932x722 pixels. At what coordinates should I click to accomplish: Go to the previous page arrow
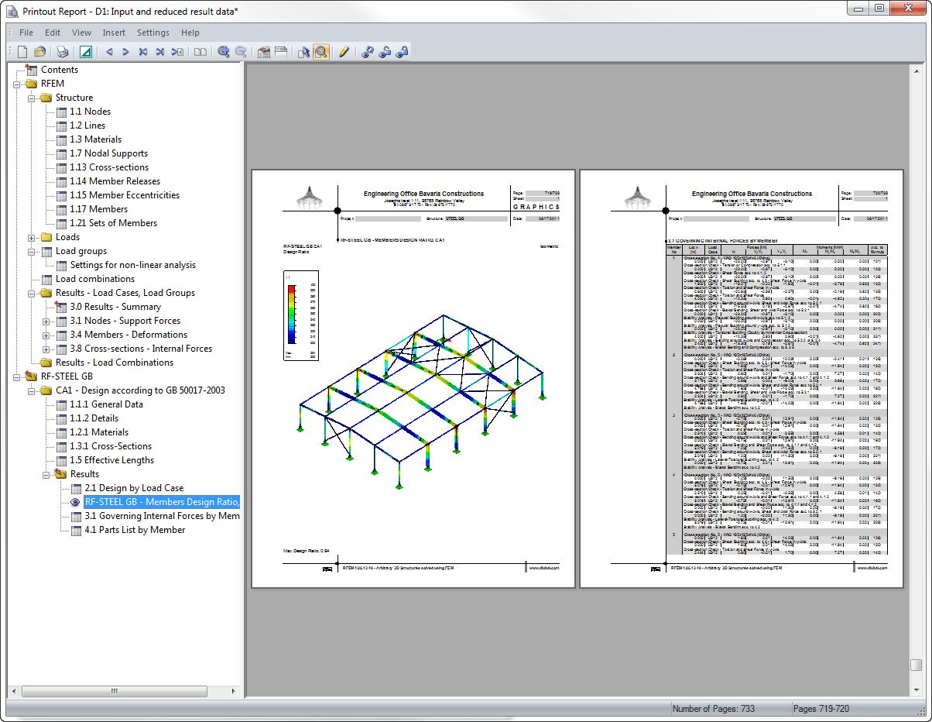pos(109,52)
